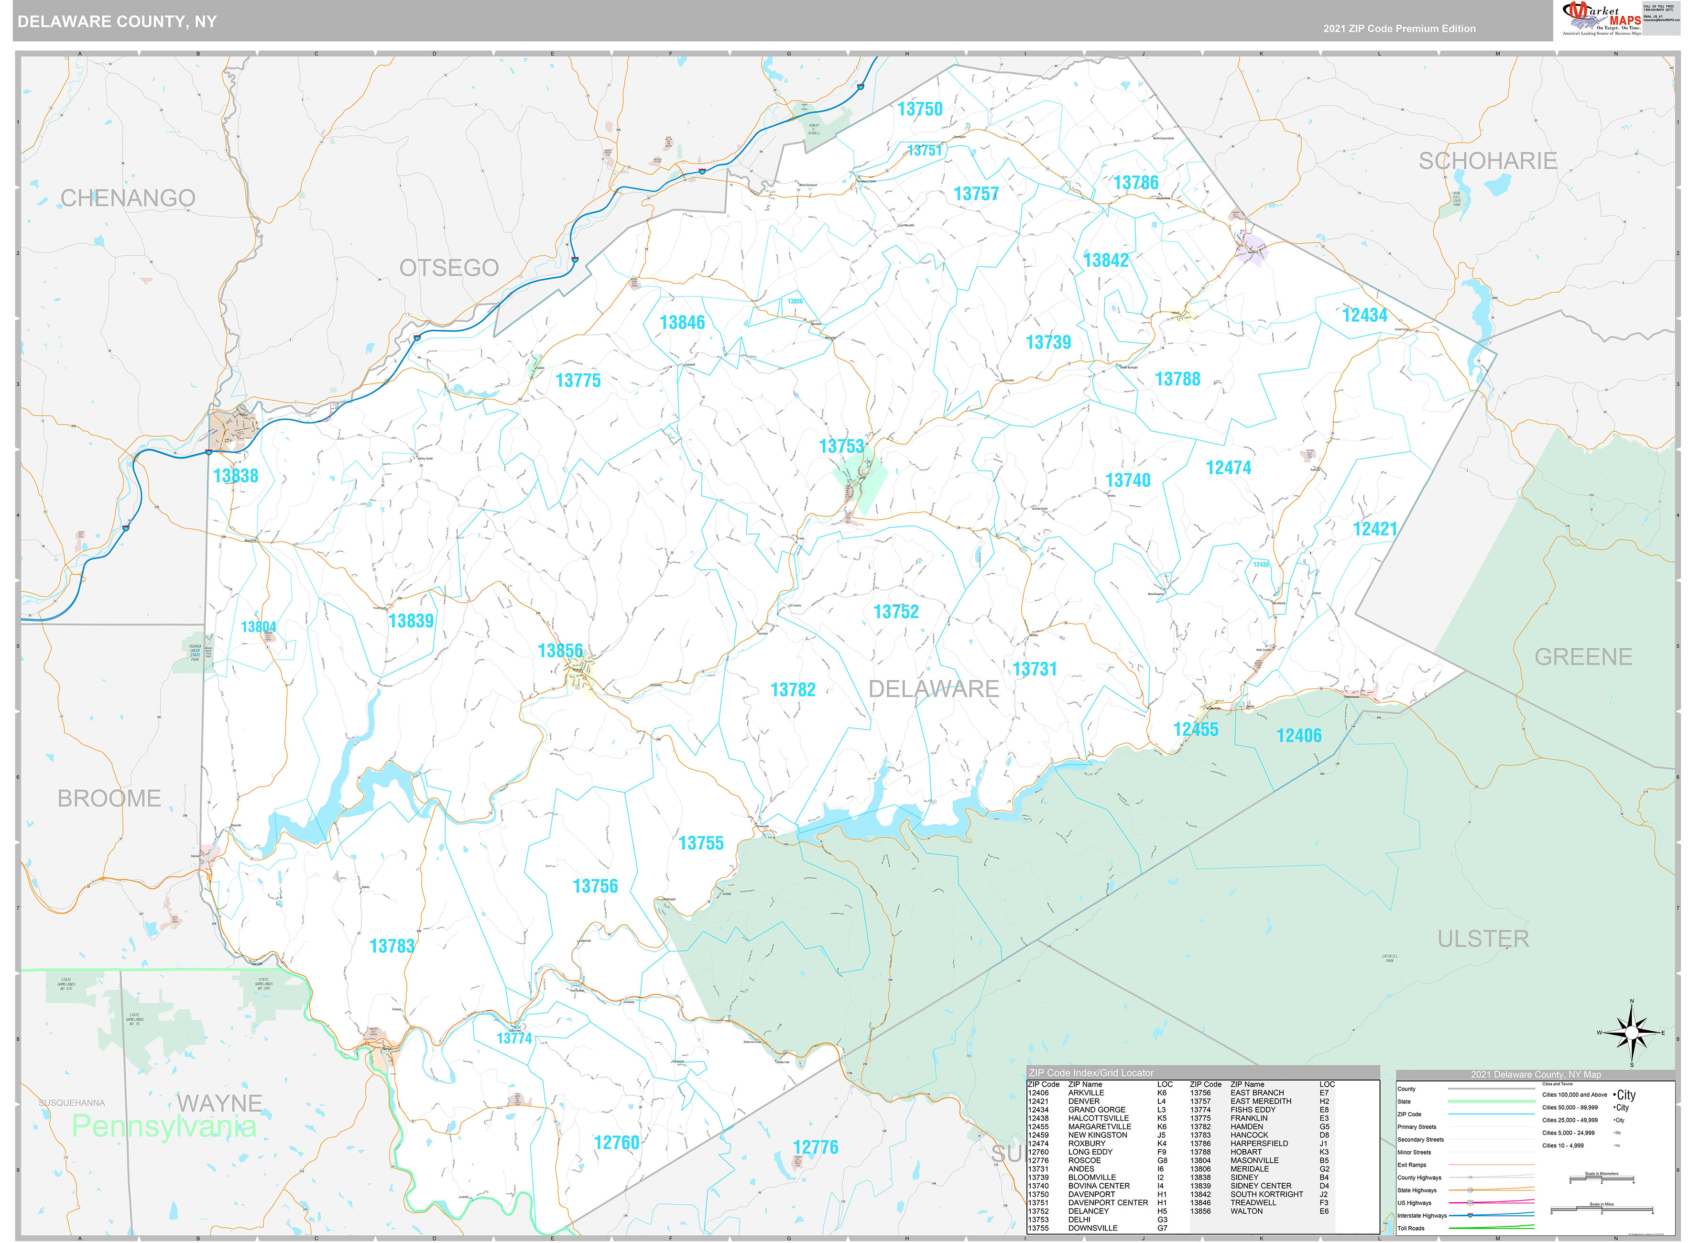Click ZIP label 13774 on the map
Viewport: 1689px width, 1243px height.
[514, 1038]
